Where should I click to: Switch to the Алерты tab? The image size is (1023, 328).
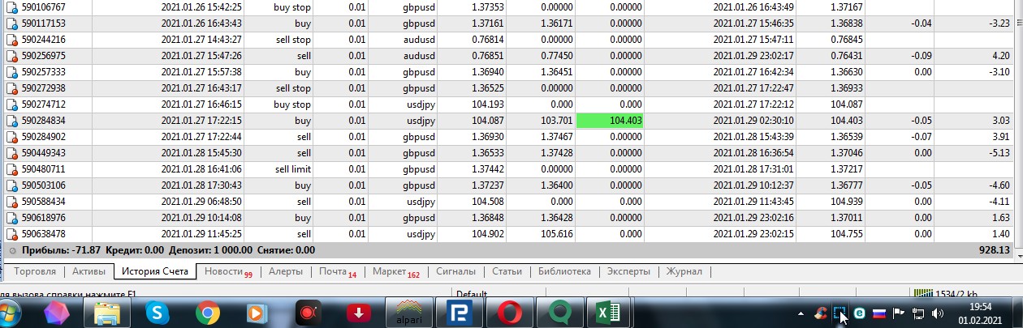point(286,271)
